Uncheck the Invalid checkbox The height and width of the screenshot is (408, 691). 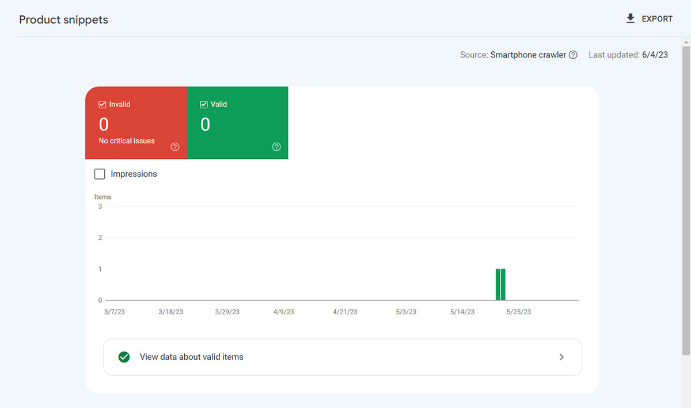[x=102, y=104]
